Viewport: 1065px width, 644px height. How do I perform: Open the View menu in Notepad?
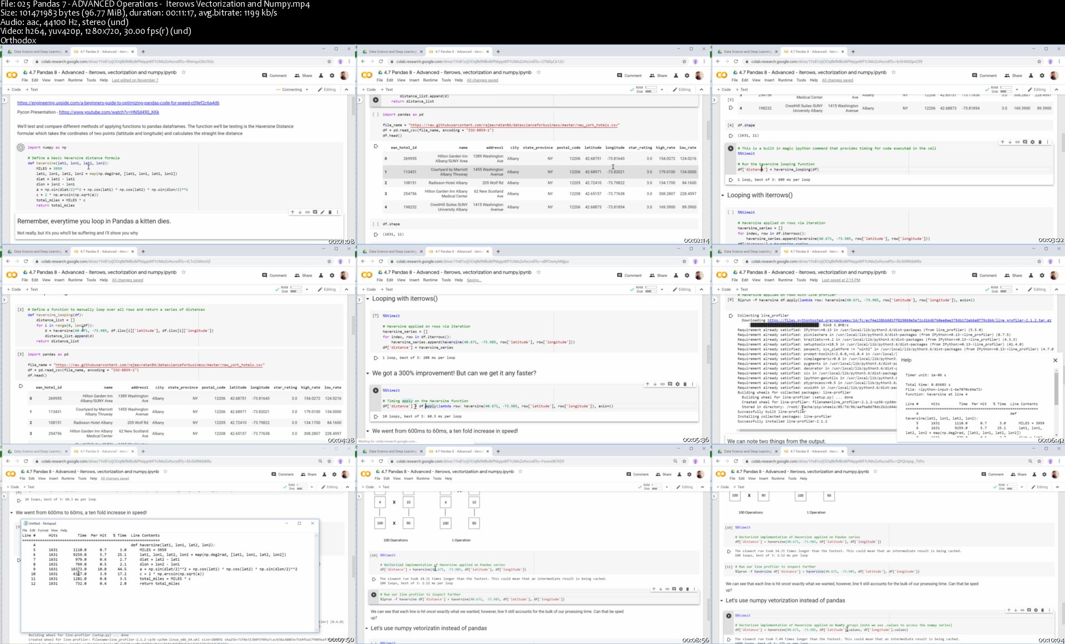click(54, 530)
